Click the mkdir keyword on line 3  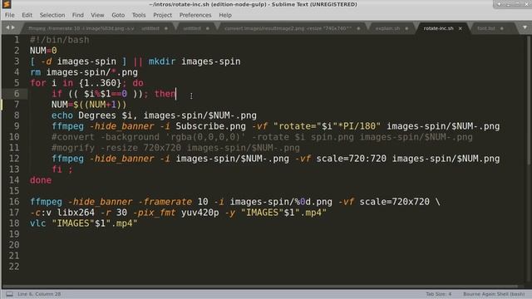click(162, 61)
